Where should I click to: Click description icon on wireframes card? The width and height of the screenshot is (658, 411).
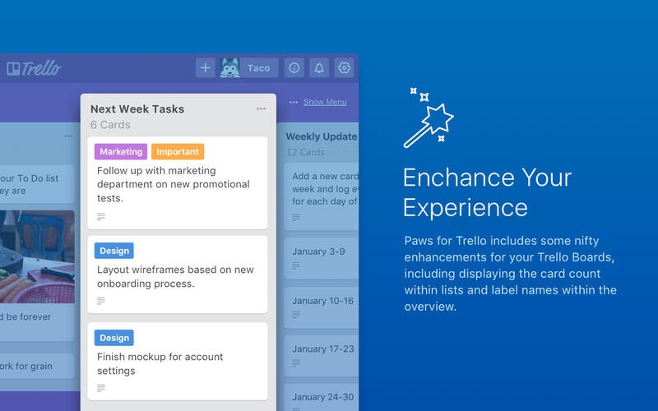pyautogui.click(x=100, y=300)
